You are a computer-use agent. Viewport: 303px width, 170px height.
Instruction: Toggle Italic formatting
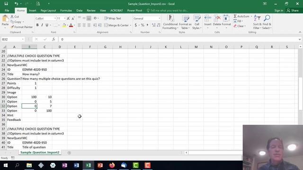pyautogui.click(x=42, y=25)
